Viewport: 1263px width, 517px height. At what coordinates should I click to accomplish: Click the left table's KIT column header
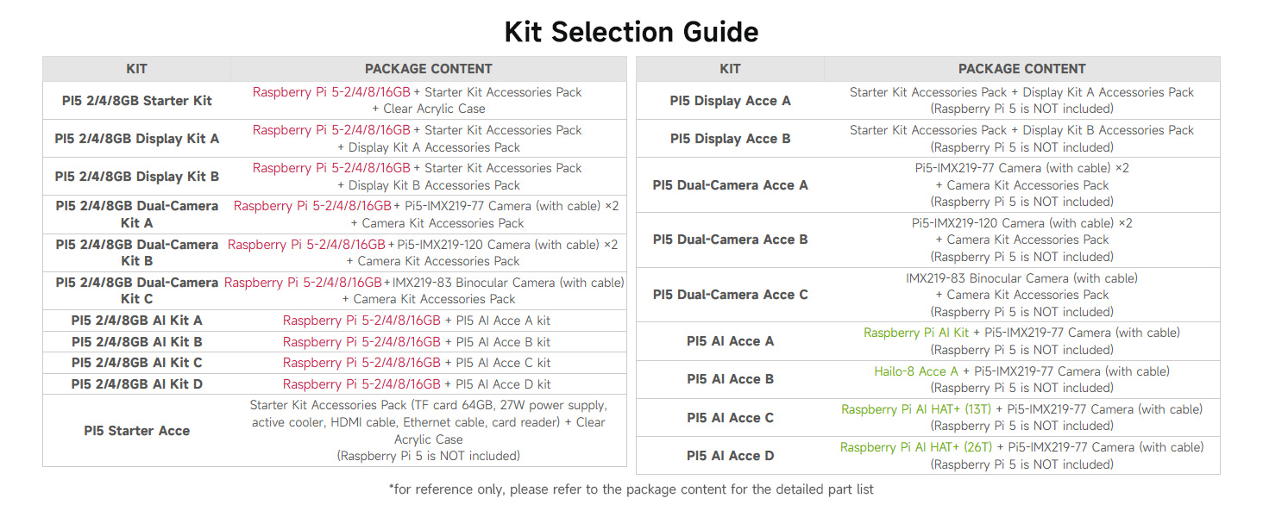point(136,69)
